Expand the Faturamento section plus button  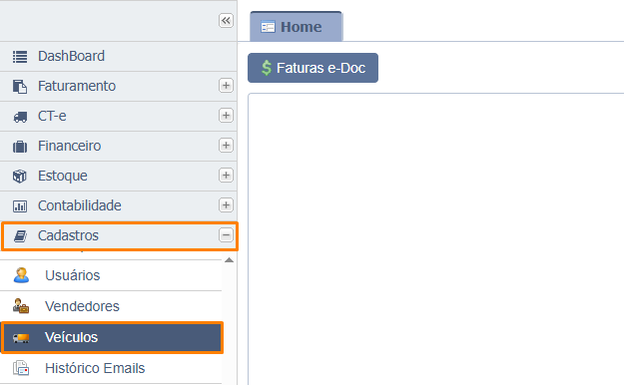(x=226, y=86)
